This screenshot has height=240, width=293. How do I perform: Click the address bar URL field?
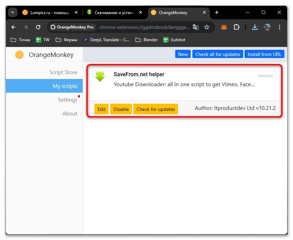144,27
